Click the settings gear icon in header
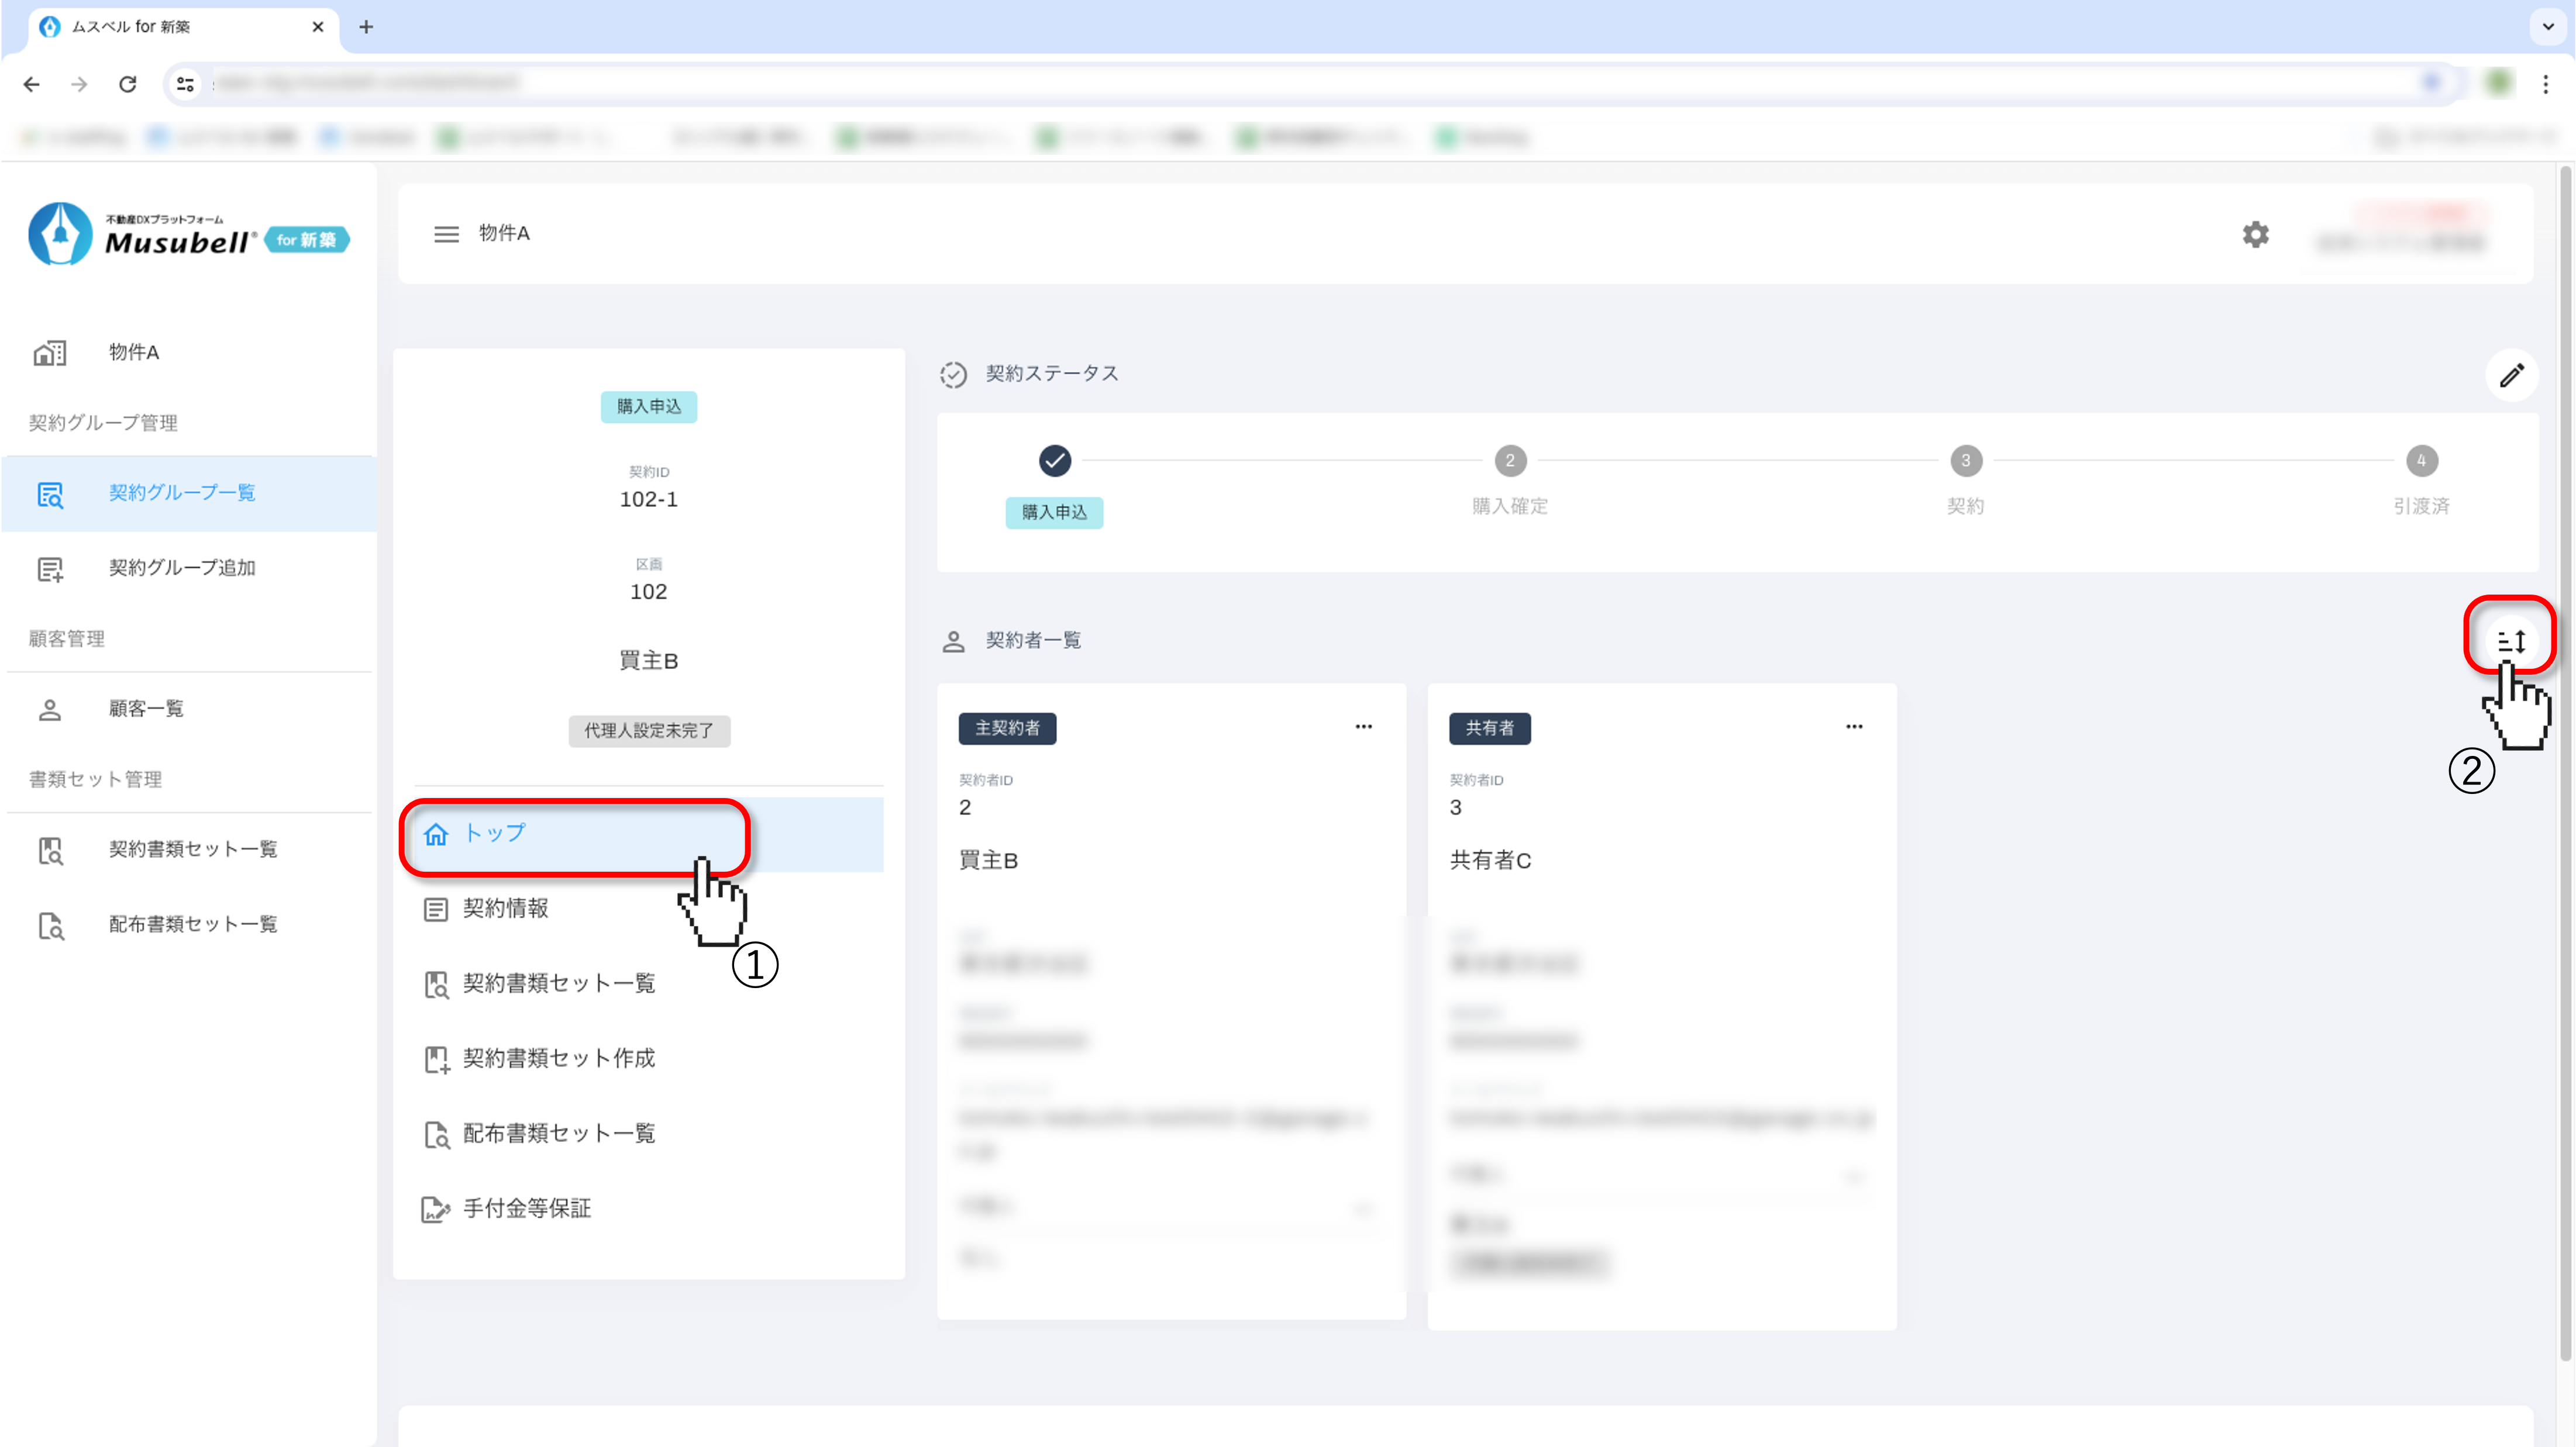 point(2255,235)
